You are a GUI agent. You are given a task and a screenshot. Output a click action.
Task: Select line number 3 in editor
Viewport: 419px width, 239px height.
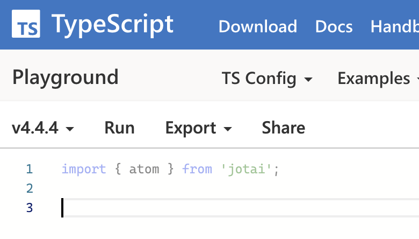30,208
